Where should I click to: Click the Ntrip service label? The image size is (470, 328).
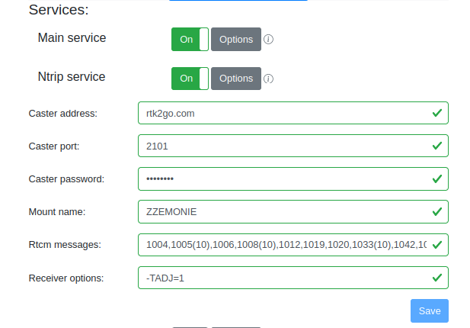pyautogui.click(x=72, y=77)
